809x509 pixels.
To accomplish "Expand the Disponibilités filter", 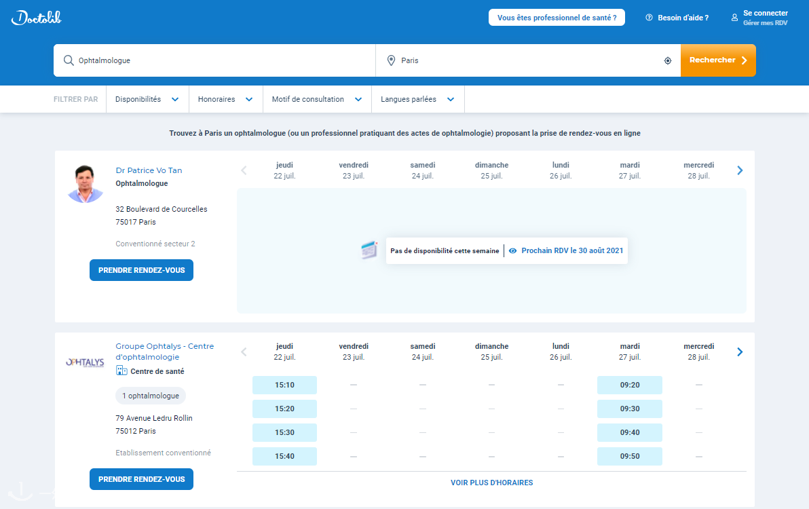I will tap(147, 99).
